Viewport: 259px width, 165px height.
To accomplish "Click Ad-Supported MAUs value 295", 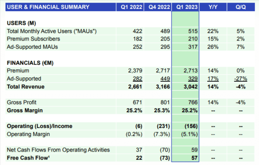I will [165, 47].
